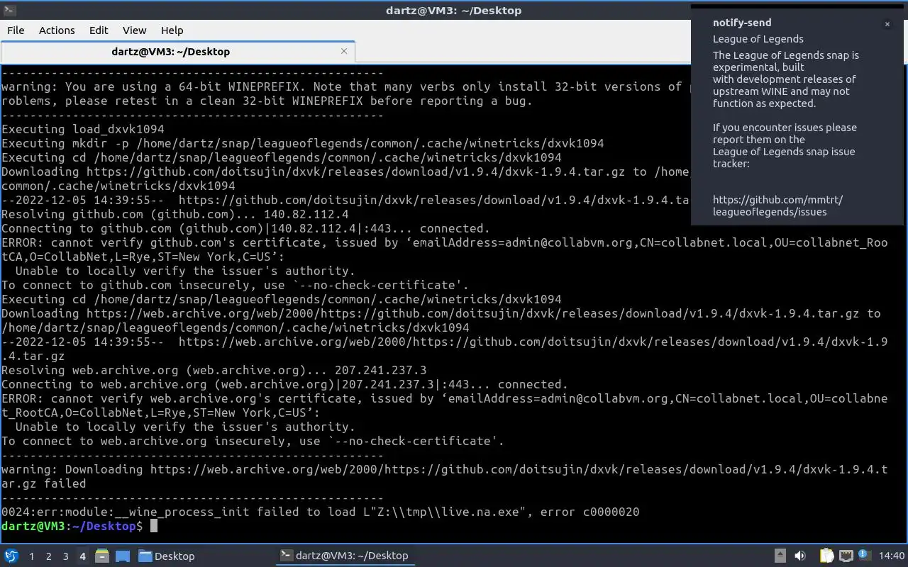
Task: Open the network connection tray icon
Action: tap(846, 556)
